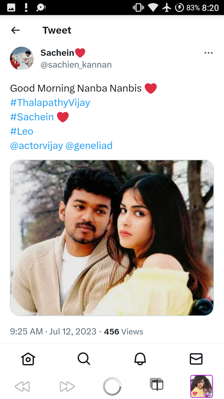Image resolution: width=224 pixels, height=399 pixels.
Task: Open the @actorvijay mention
Action: tap(36, 146)
